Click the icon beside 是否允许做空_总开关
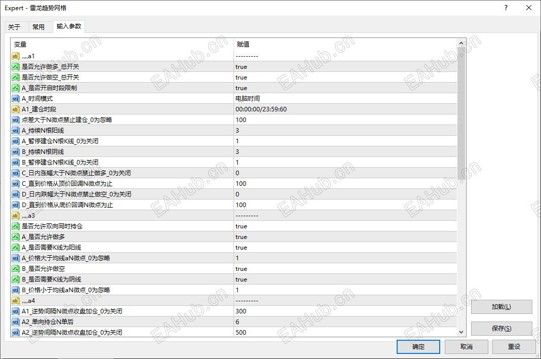The width and height of the screenshot is (541, 359). [16, 77]
